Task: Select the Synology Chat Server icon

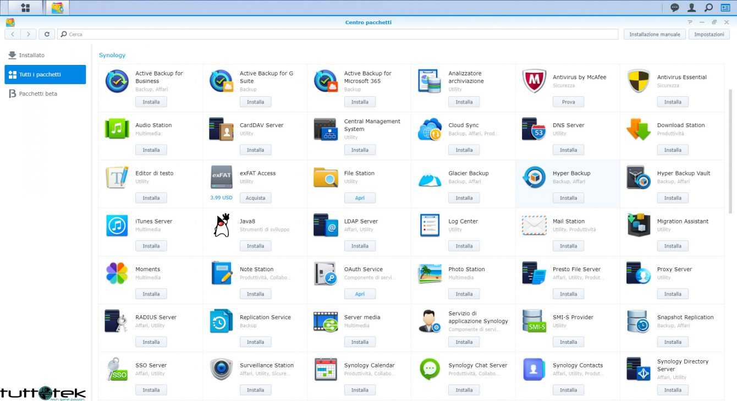Action: tap(430, 369)
